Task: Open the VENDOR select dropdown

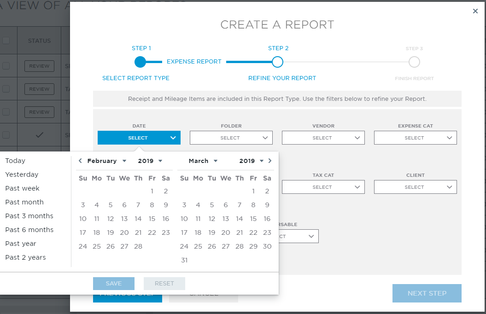Action: pyautogui.click(x=323, y=137)
